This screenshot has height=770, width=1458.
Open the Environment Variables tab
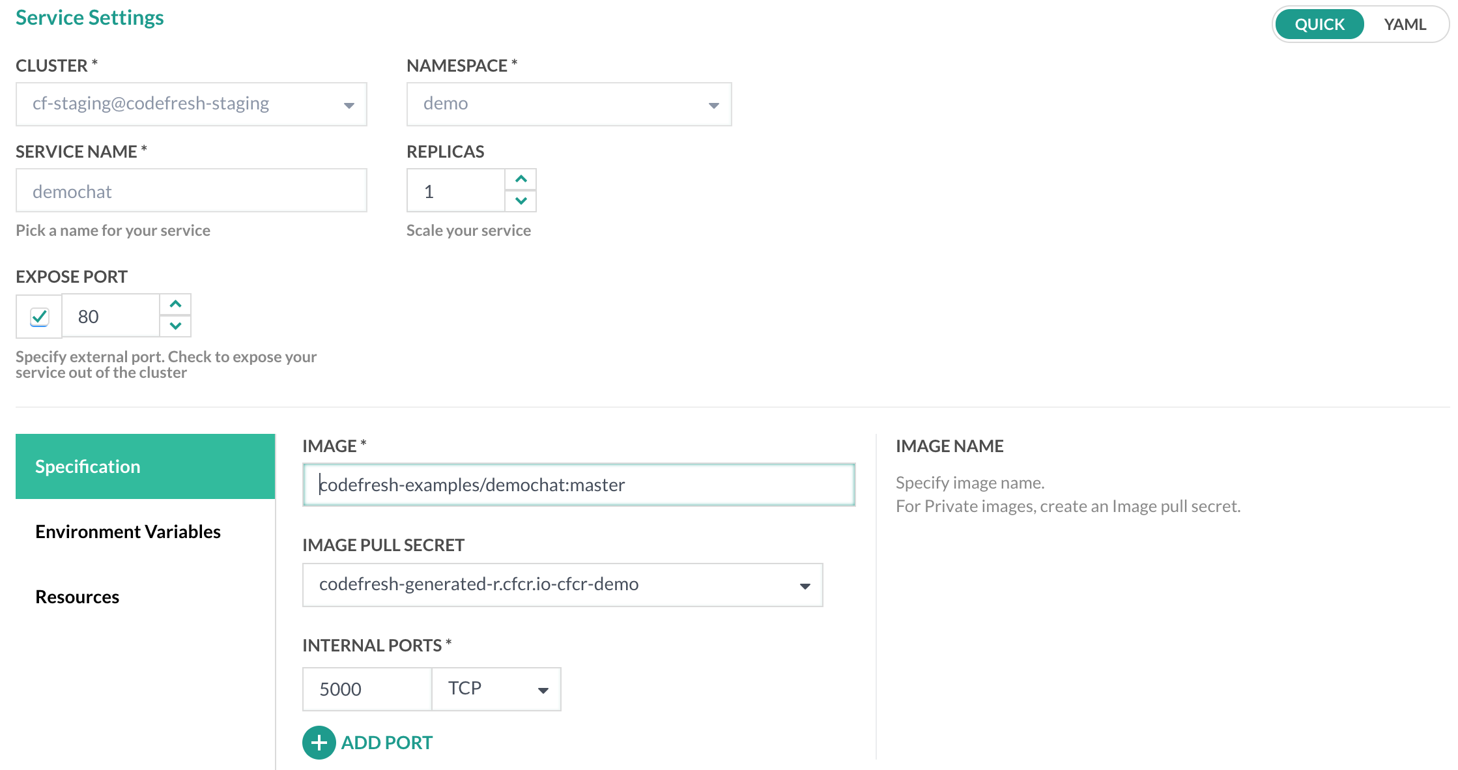128,532
